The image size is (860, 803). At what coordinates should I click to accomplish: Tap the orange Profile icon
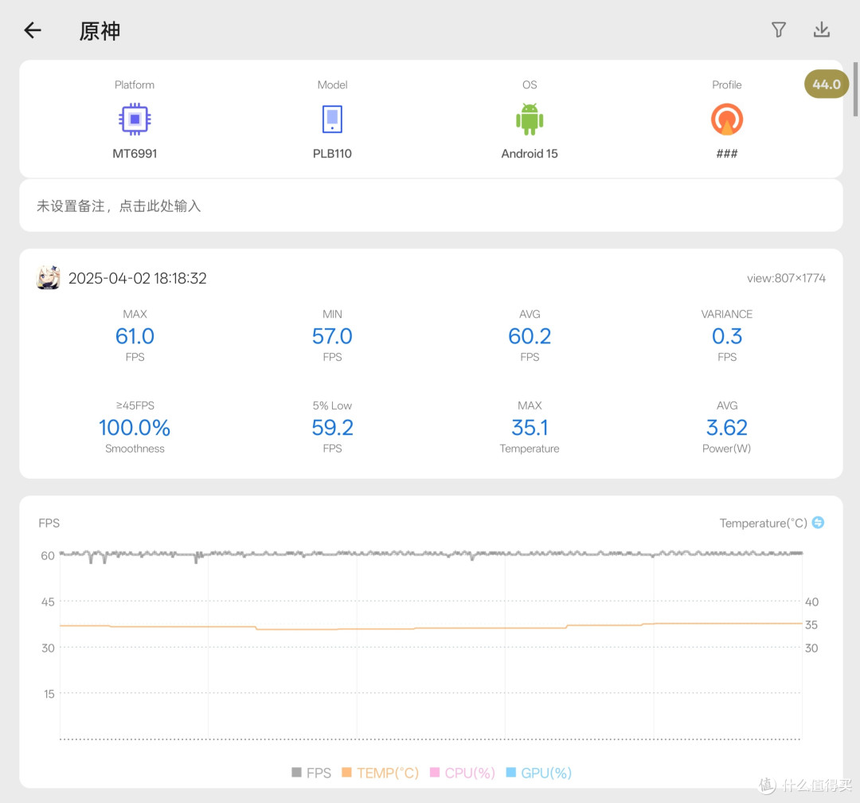click(727, 119)
